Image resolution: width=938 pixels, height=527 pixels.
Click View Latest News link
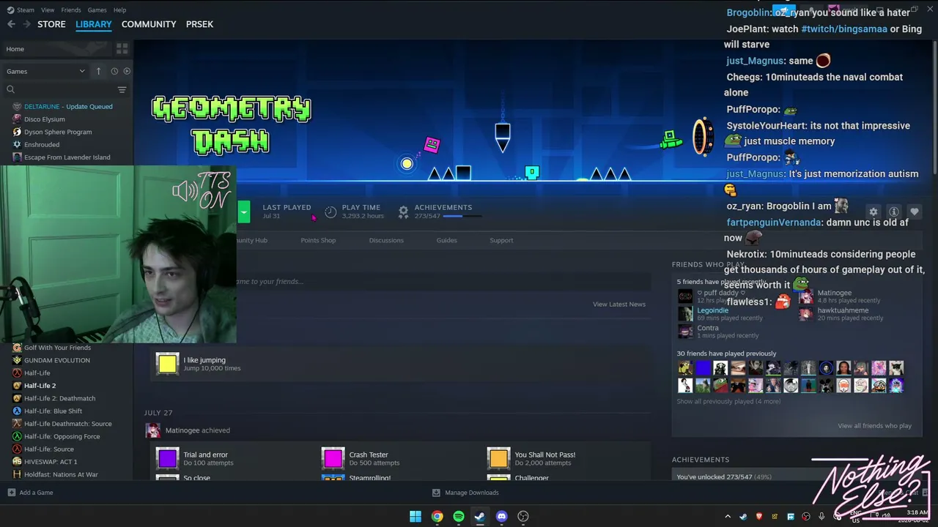(x=619, y=304)
